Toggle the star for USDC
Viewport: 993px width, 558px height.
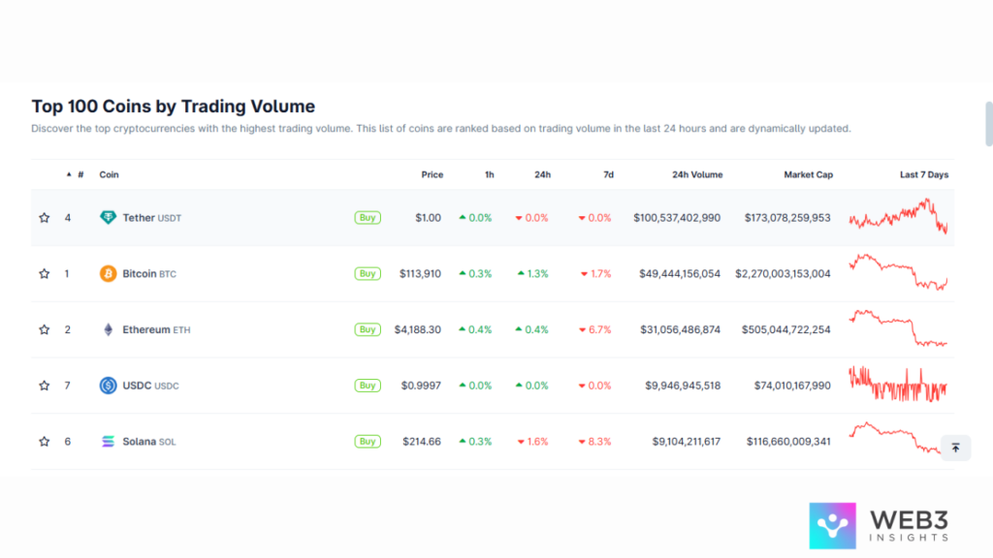(x=45, y=386)
